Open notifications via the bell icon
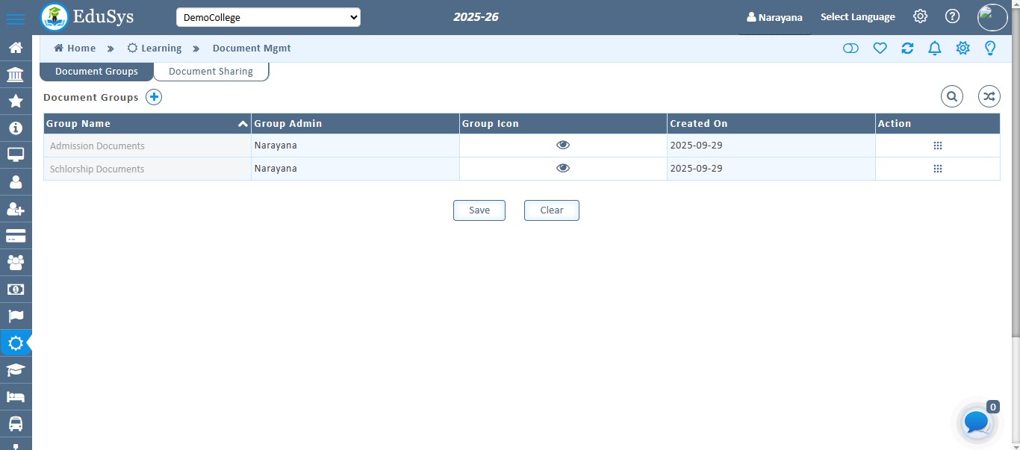This screenshot has height=450, width=1020. coord(935,48)
